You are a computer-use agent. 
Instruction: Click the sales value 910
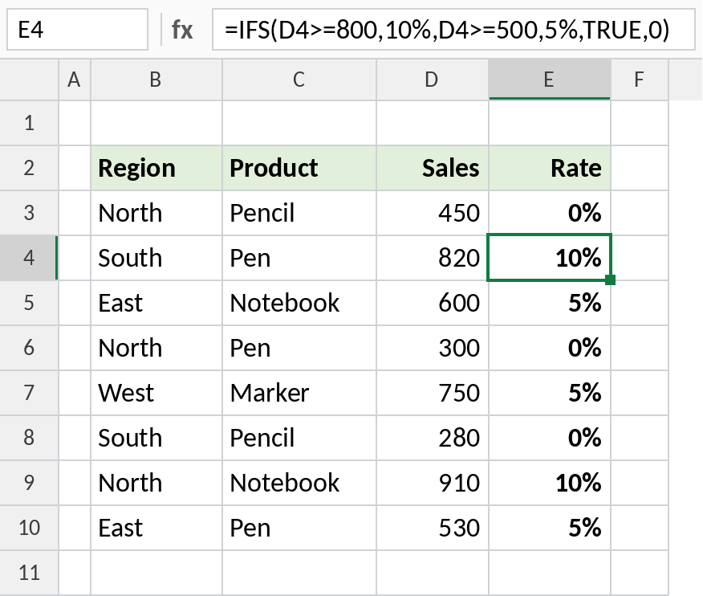433,483
